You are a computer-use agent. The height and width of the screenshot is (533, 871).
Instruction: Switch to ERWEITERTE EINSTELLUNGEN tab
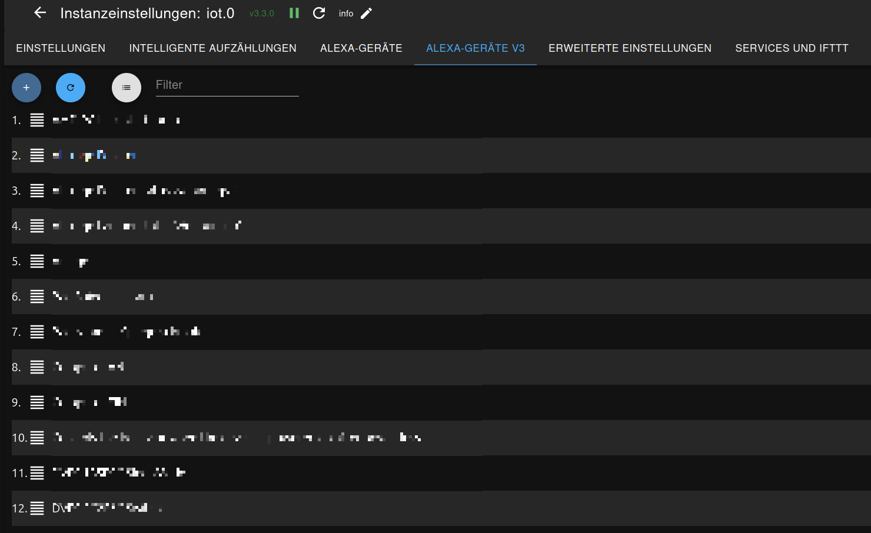tap(630, 48)
